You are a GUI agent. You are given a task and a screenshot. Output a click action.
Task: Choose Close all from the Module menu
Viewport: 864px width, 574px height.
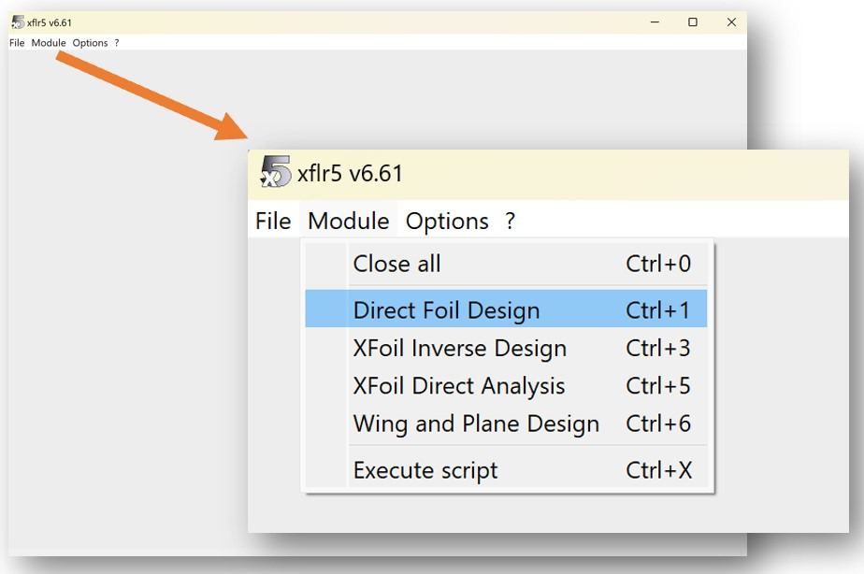[x=396, y=265]
